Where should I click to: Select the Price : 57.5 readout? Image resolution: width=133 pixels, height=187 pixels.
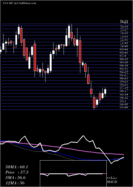[17, 172]
